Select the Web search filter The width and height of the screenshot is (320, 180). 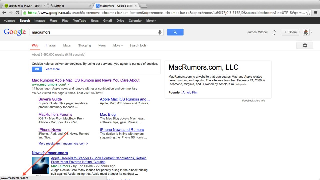[35, 45]
